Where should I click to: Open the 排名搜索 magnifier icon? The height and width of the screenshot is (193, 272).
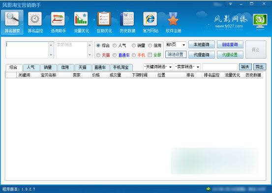click(12, 19)
